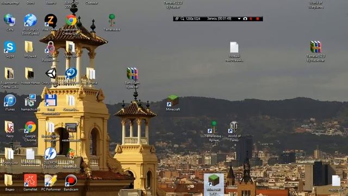Open Skype desktop shortcut

point(10,47)
